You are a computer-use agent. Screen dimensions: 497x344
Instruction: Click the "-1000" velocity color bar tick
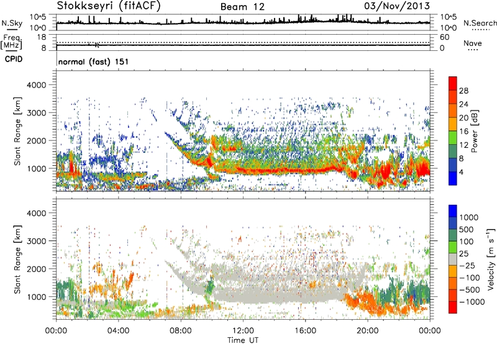click(472, 302)
